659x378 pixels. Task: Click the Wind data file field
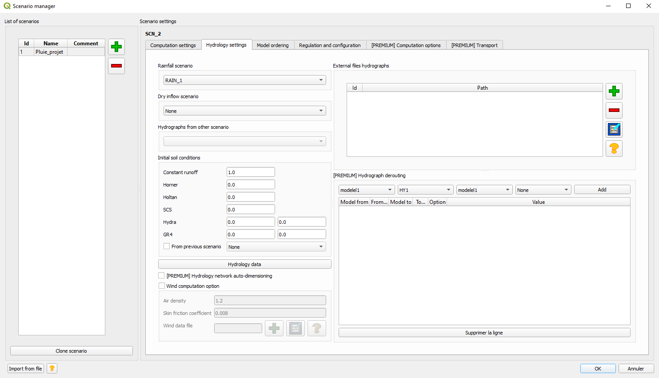coord(238,328)
